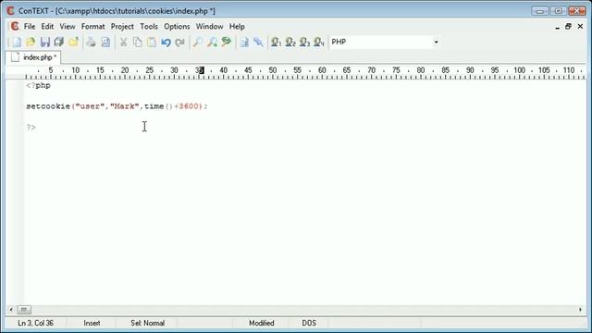Click the 'Ln 3, Col 36' status entry
This screenshot has height=333, width=592.
click(x=36, y=323)
